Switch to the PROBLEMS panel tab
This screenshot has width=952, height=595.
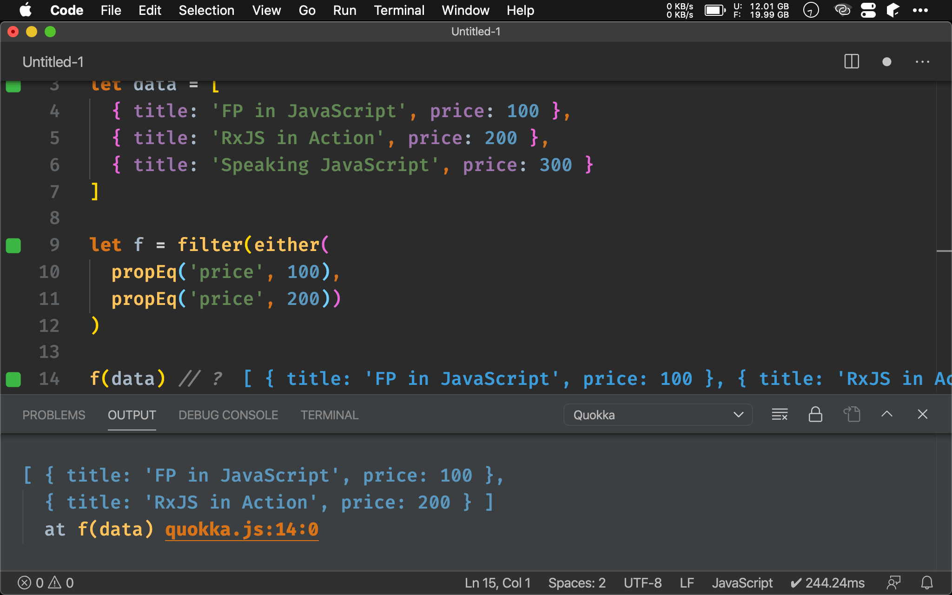[x=54, y=415]
